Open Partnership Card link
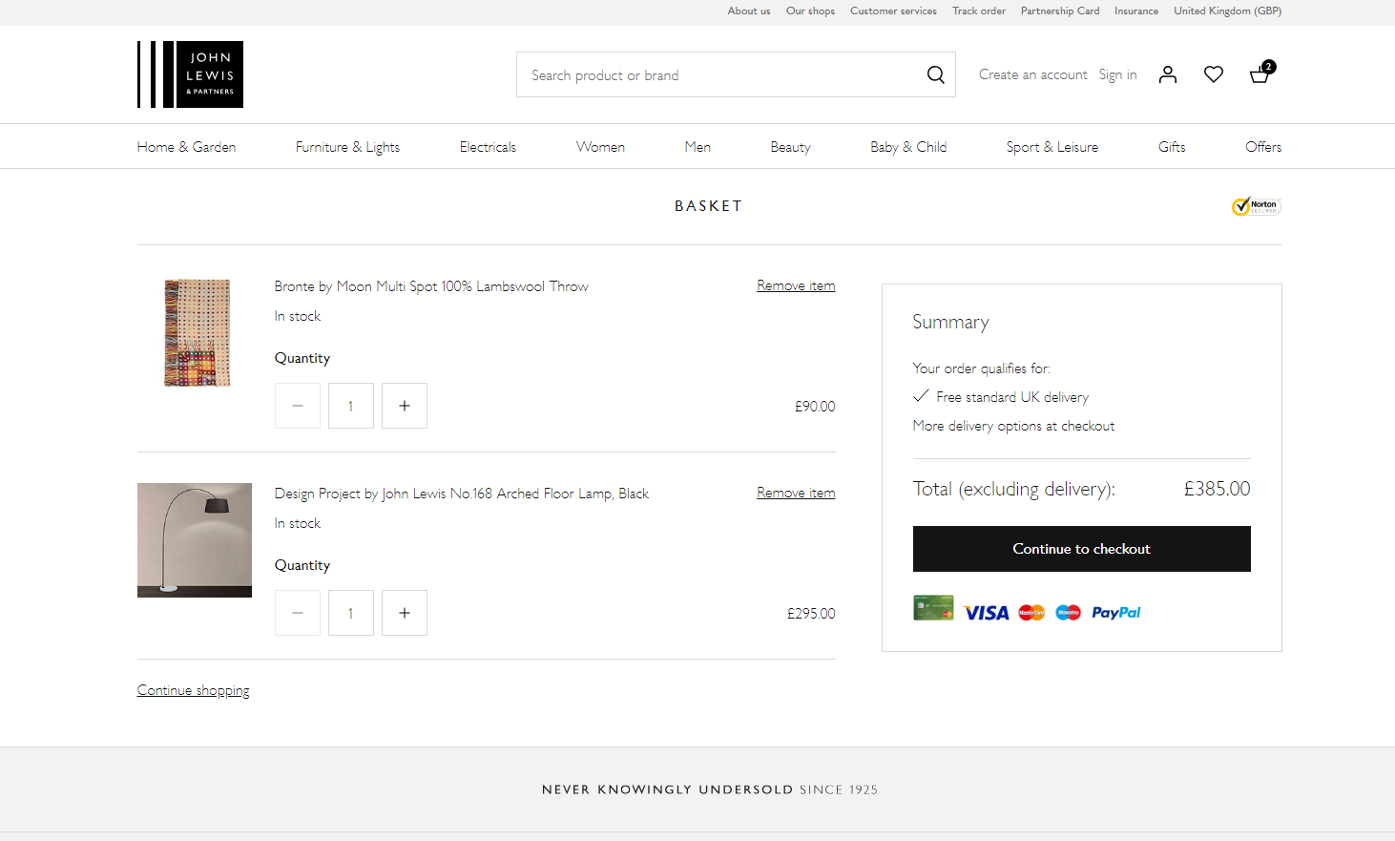Viewport: 1395px width, 841px height. click(1060, 11)
